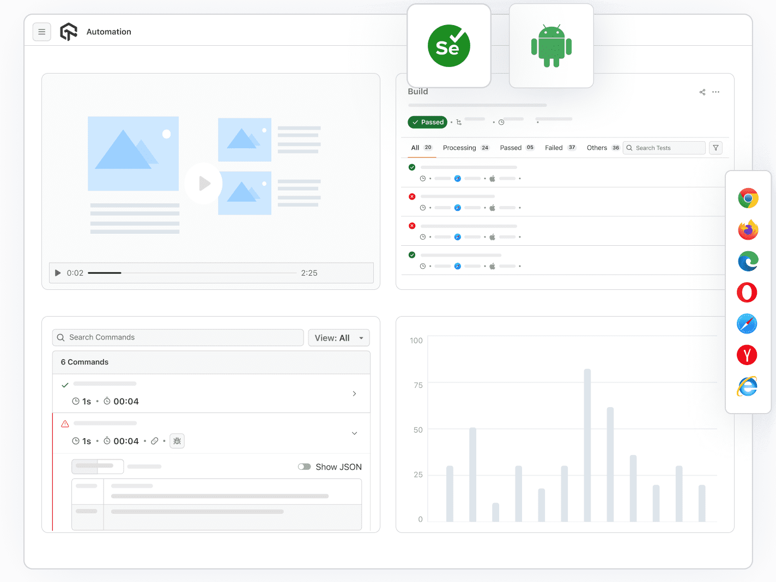776x582 pixels.
Task: Switch to the All tests tab
Action: pyautogui.click(x=422, y=148)
